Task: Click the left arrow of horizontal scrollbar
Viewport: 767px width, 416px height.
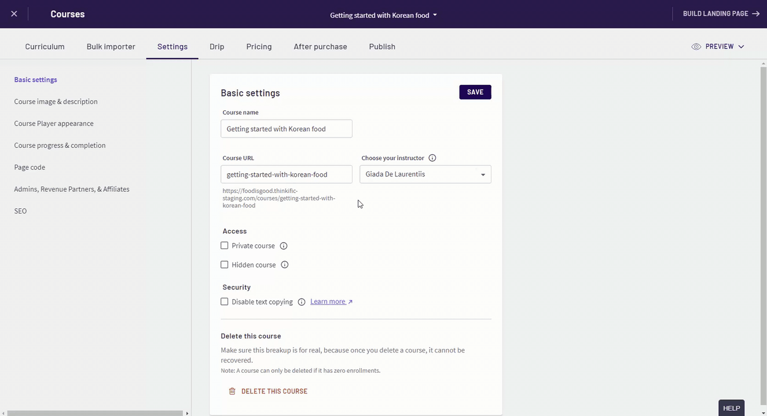Action: tap(3, 413)
